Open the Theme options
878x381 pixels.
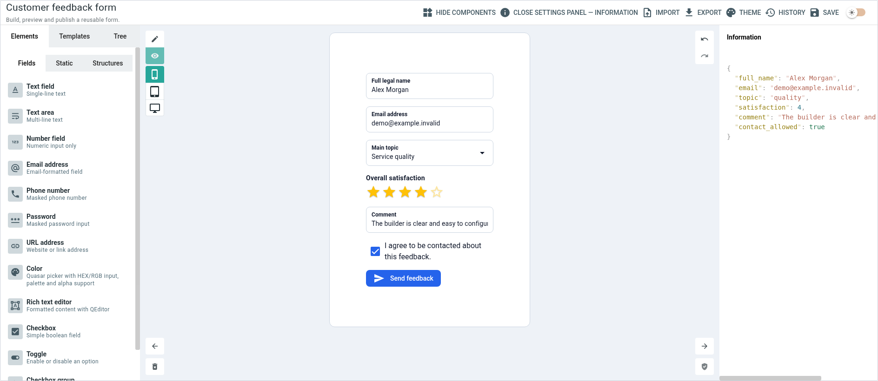(x=744, y=13)
